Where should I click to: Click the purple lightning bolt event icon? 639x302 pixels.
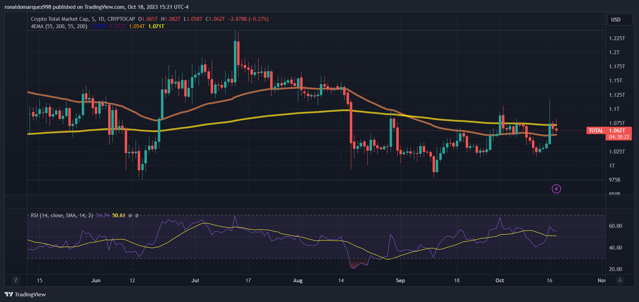[556, 189]
